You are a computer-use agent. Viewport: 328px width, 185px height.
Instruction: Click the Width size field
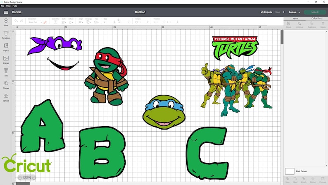[110, 22]
